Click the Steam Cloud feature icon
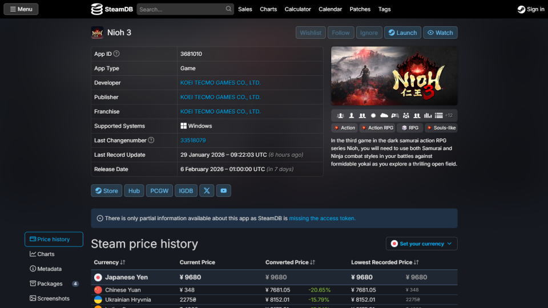The width and height of the screenshot is (548, 308). pos(384,116)
